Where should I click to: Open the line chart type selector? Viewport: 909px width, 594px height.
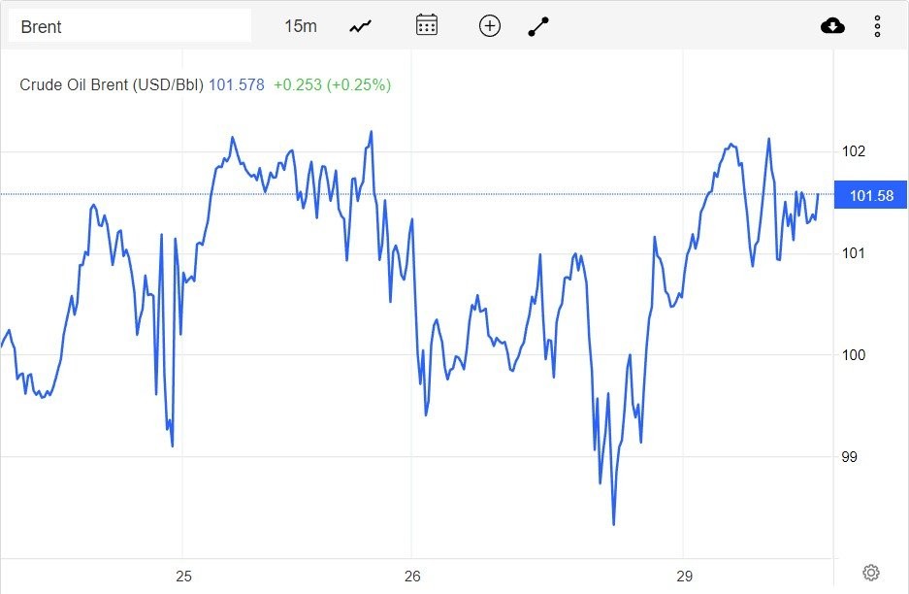click(x=361, y=26)
